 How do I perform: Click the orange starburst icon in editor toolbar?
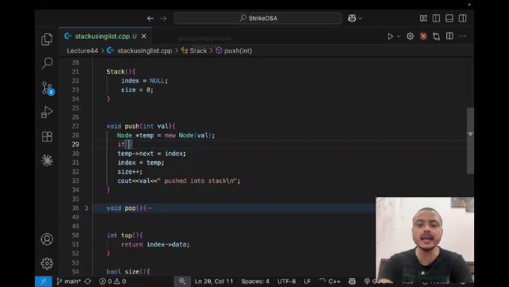(x=424, y=36)
